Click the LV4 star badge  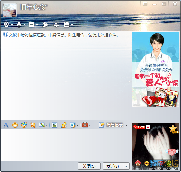point(173,129)
